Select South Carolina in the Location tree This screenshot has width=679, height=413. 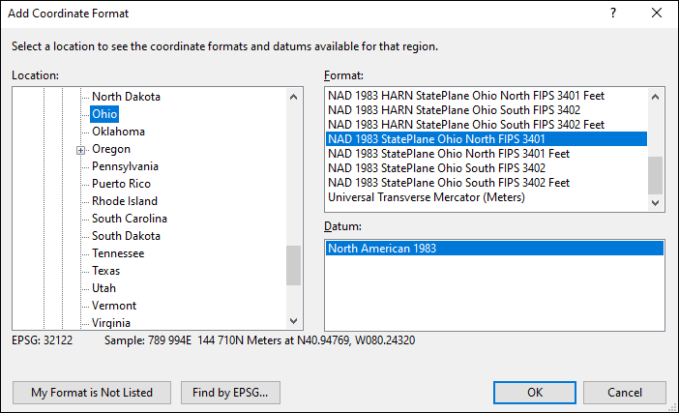tap(129, 219)
